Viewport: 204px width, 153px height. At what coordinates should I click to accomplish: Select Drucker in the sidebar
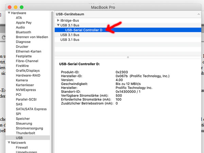click(x=22, y=47)
